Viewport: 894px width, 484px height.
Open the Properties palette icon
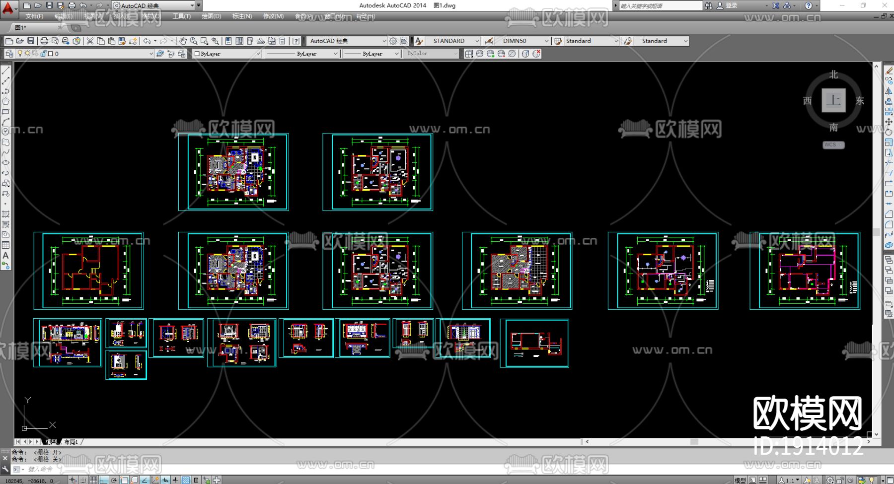coord(228,41)
